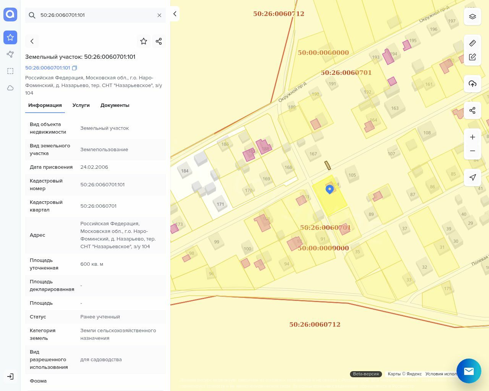The image size is (489, 391).
Task: Click map label 50:26:0060712 at top
Action: pyautogui.click(x=279, y=14)
